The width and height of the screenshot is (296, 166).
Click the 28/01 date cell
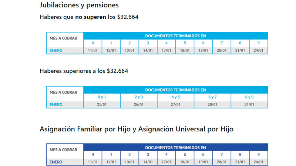(212, 105)
